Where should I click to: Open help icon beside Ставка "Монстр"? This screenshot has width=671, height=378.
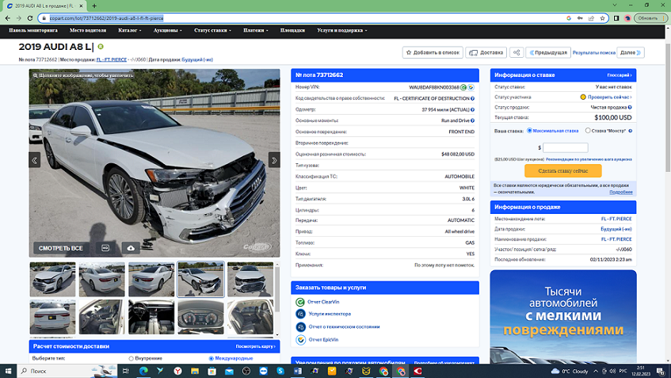pos(631,131)
